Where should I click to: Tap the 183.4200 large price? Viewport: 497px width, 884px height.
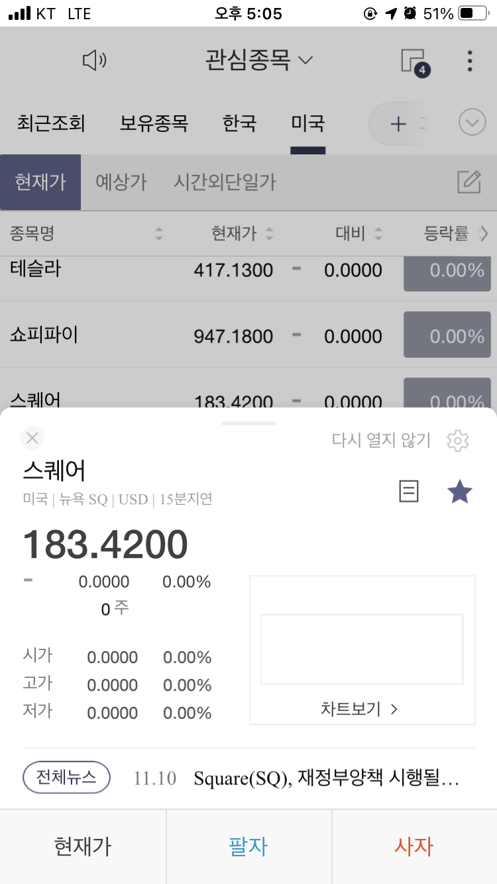click(105, 545)
